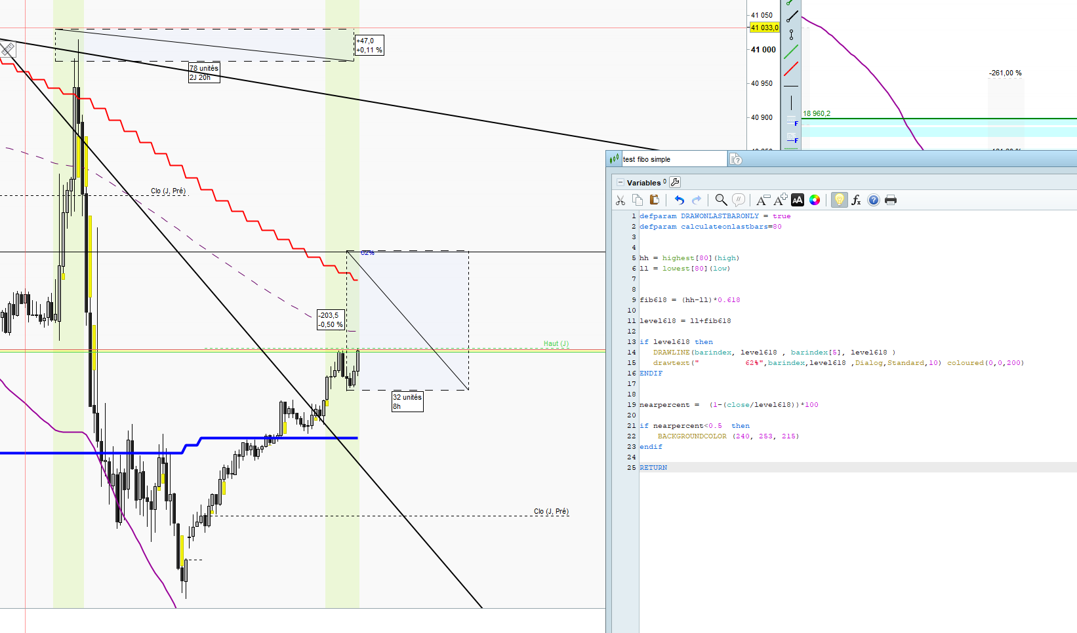The image size is (1077, 633).
Task: Click the Copy icon in editor toolbar
Action: (x=638, y=200)
